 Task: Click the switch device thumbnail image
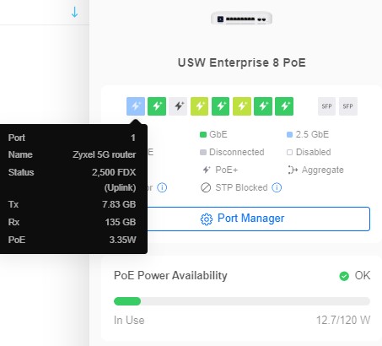click(x=241, y=19)
